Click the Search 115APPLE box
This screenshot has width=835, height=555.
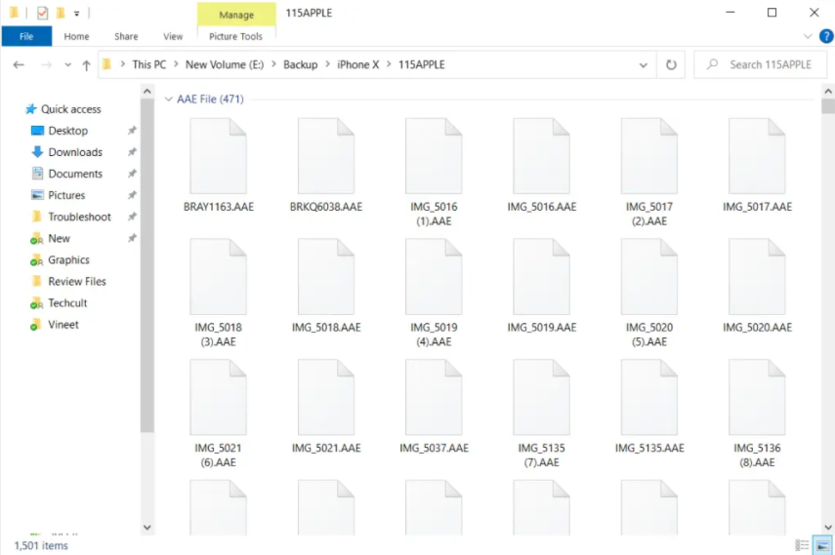click(761, 65)
